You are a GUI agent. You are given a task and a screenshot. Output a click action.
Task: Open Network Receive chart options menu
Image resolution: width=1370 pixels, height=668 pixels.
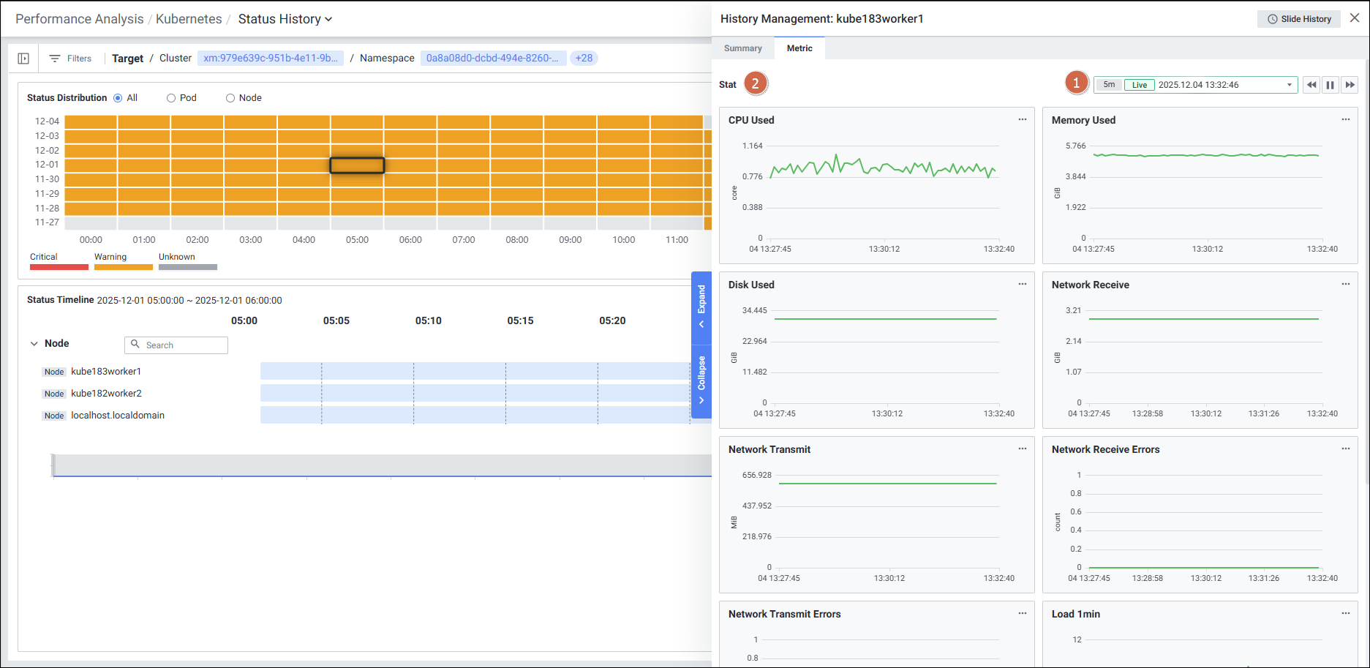point(1345,285)
